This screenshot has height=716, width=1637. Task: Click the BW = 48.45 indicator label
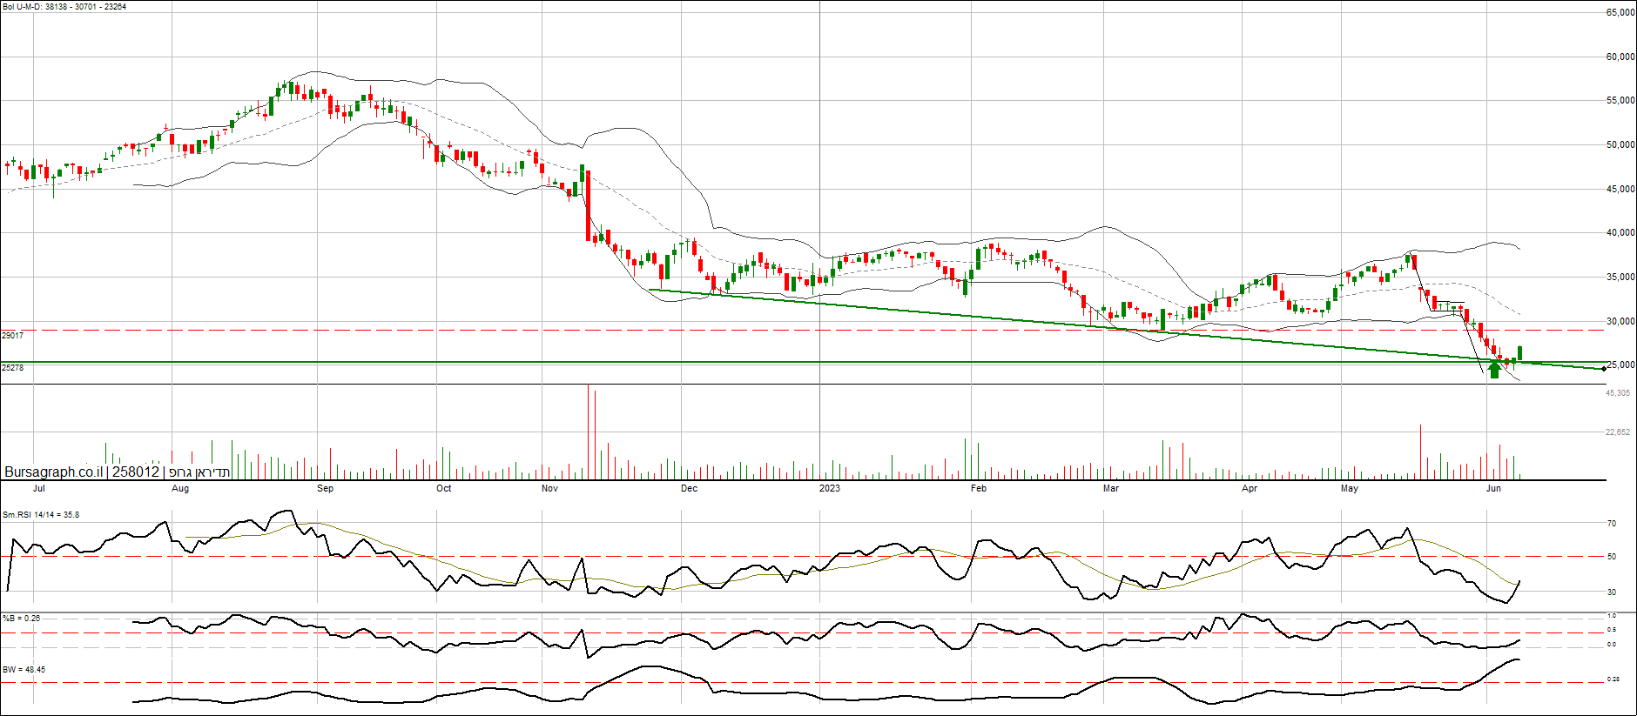point(24,670)
